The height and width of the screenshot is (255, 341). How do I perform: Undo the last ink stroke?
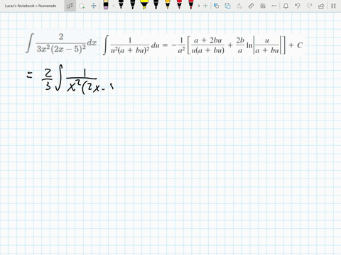(x=298, y=6)
